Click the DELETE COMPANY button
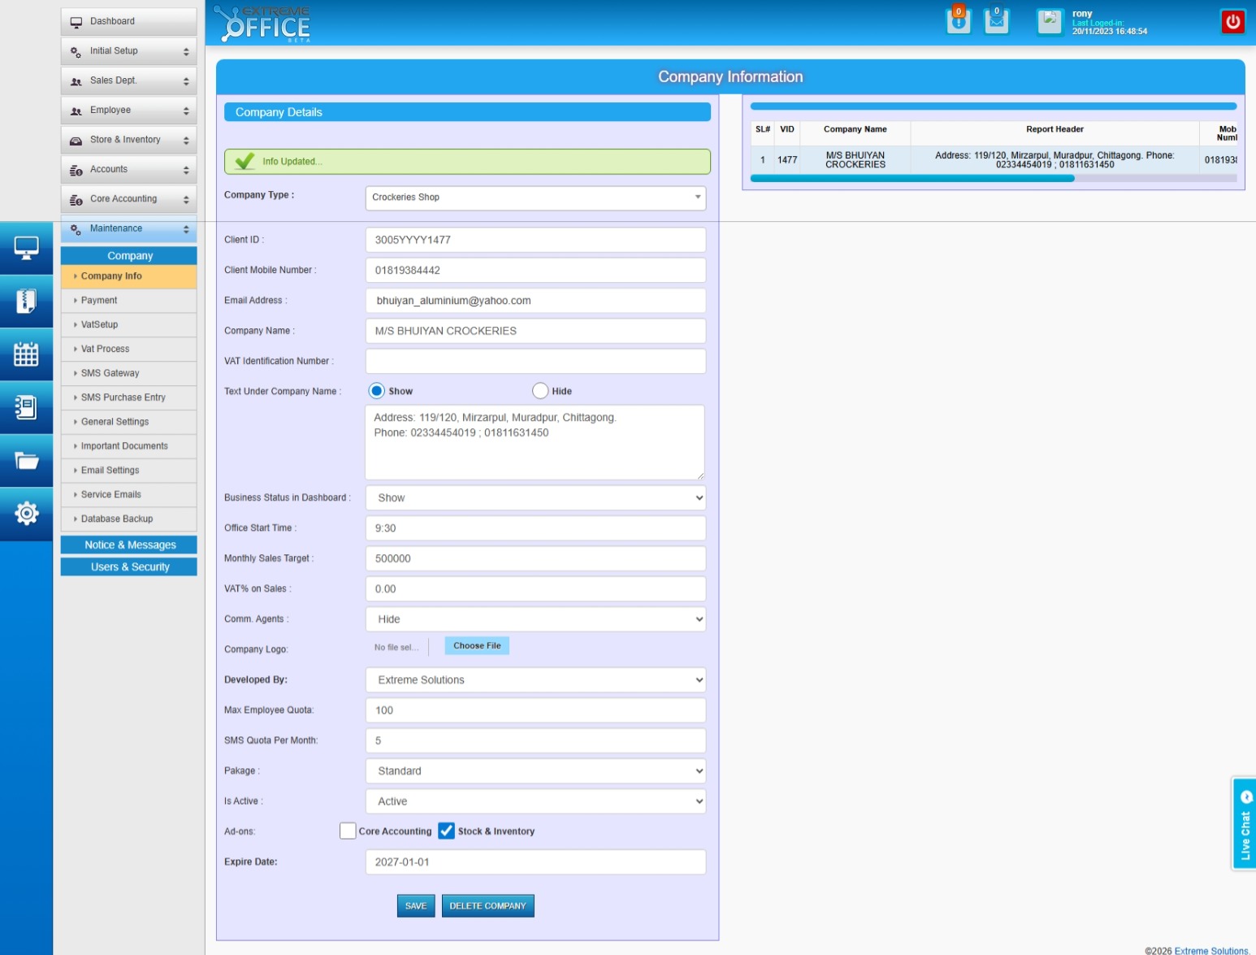Viewport: 1256px width, 955px height. click(x=487, y=905)
